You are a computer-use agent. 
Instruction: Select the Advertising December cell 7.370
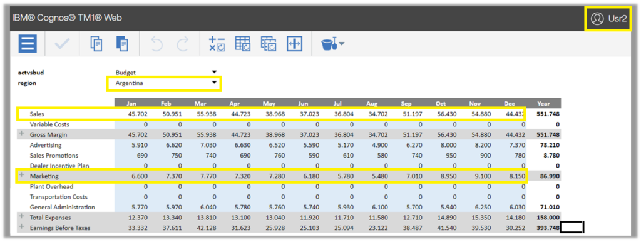click(510, 145)
